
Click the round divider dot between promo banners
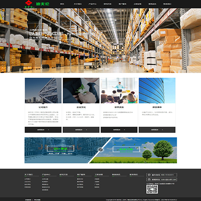pyautogui.click(x=101, y=150)
